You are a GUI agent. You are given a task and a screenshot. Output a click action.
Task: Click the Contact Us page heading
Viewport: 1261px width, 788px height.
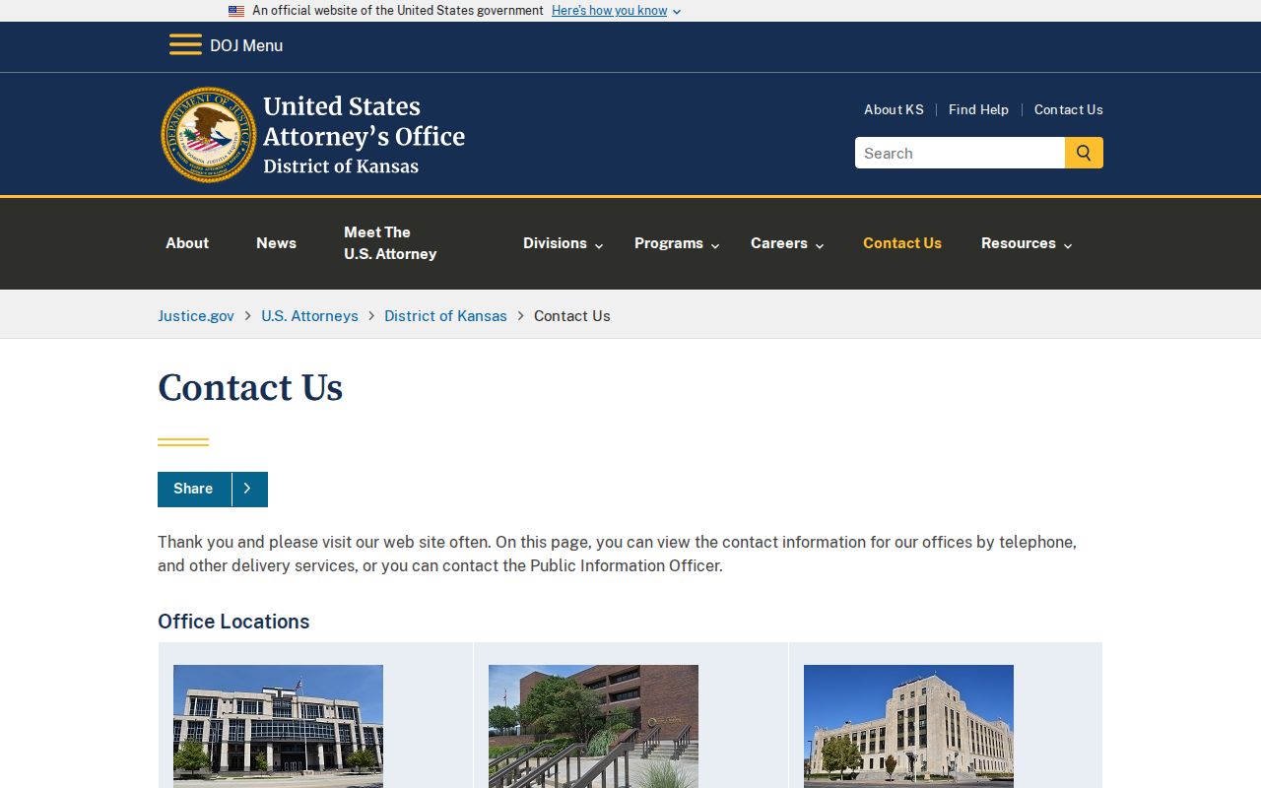250,388
